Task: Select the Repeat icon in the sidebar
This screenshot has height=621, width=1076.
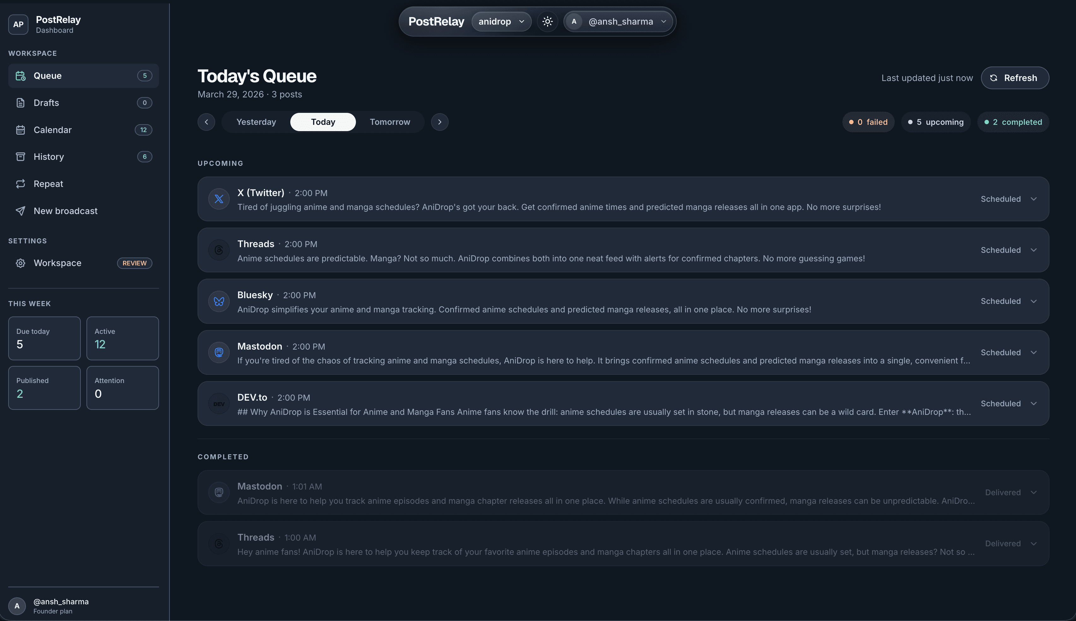Action: coord(21,183)
